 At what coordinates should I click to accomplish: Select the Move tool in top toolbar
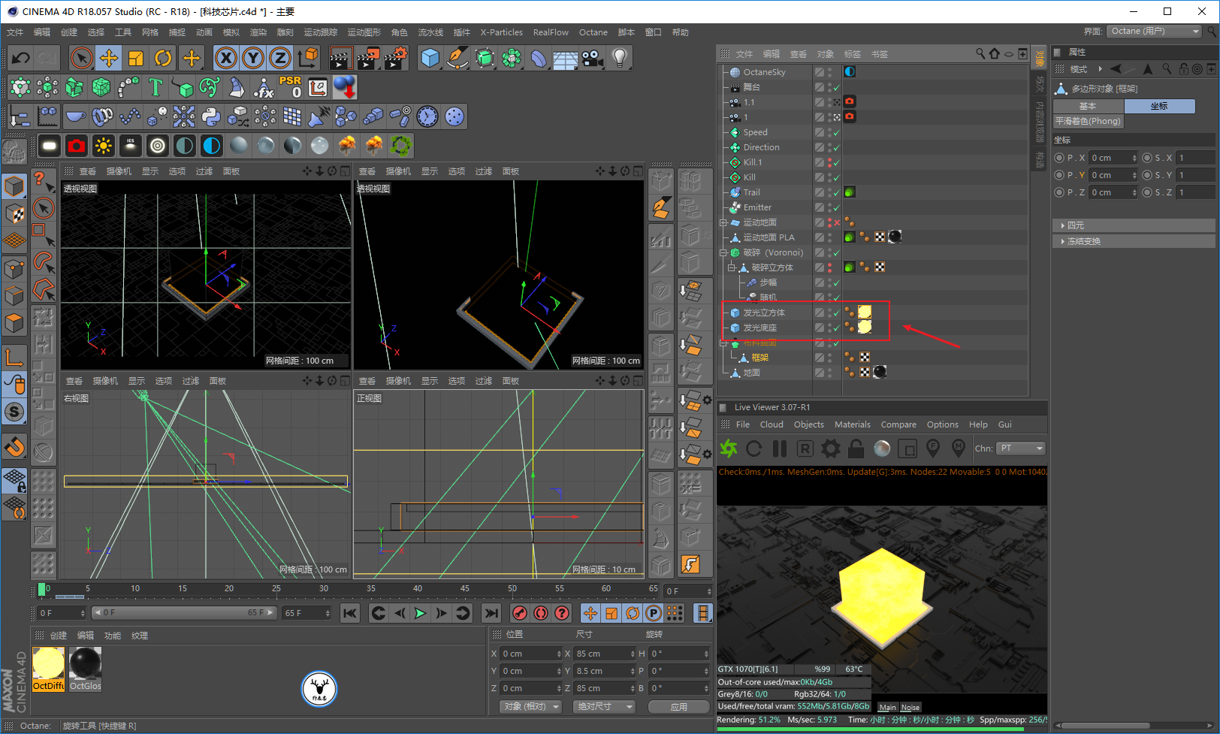[109, 58]
